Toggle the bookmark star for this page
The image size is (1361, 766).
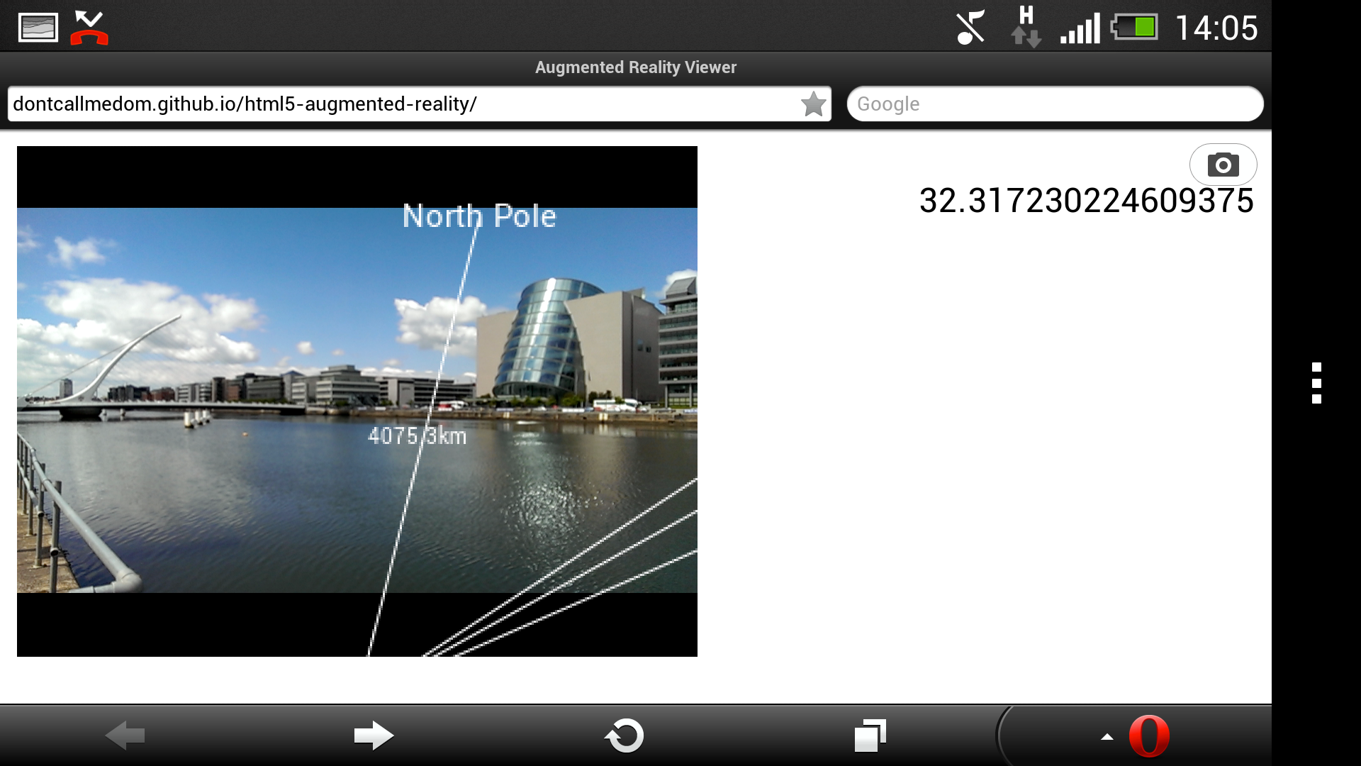812,104
